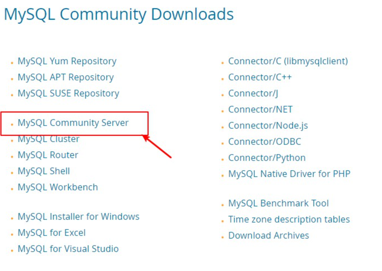
Task: Open the MySQL for Excel link
Action: pyautogui.click(x=52, y=233)
